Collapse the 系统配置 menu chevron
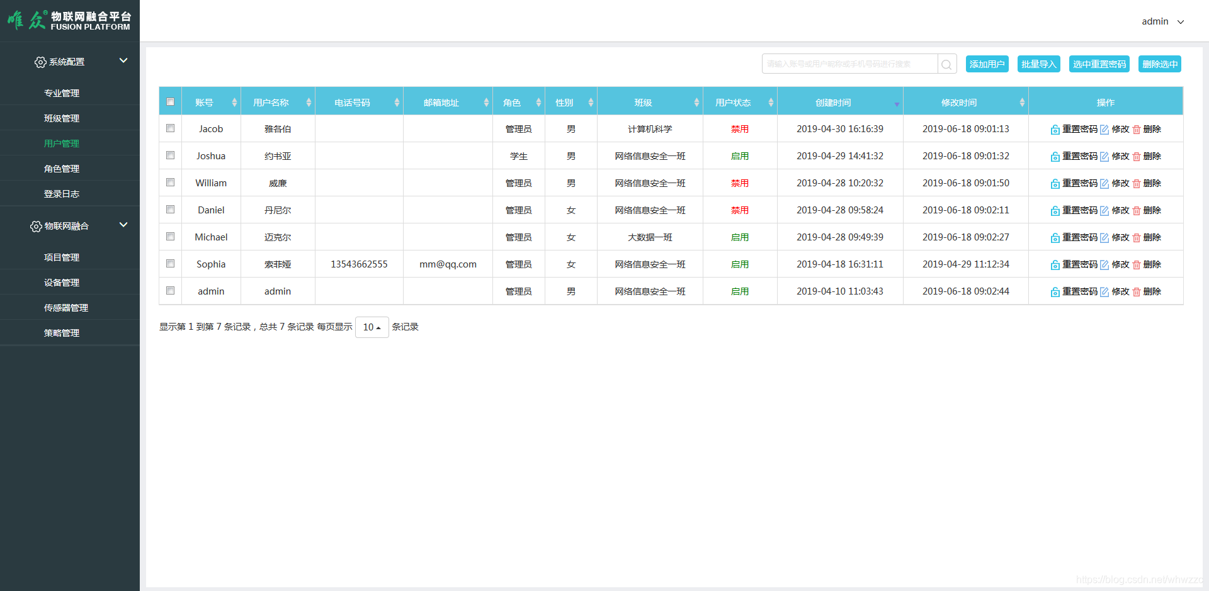The height and width of the screenshot is (591, 1209). pos(123,60)
